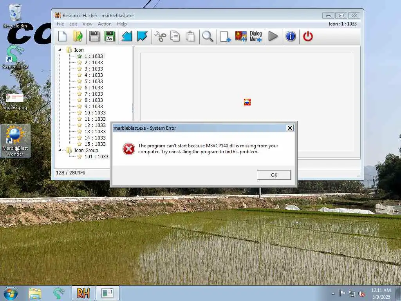Copy using the two-pages toolbar icon
This screenshot has width=401, height=301.
point(175,36)
